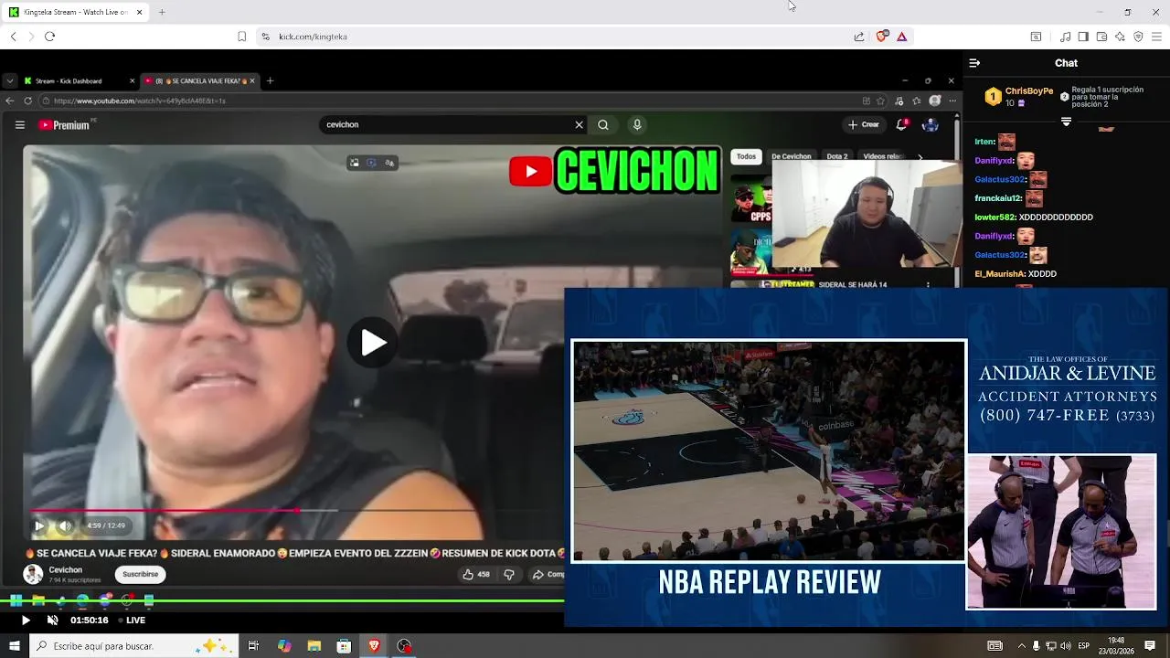Open Brave main hamburger menu
This screenshot has height=658, width=1170.
pyautogui.click(x=1156, y=37)
